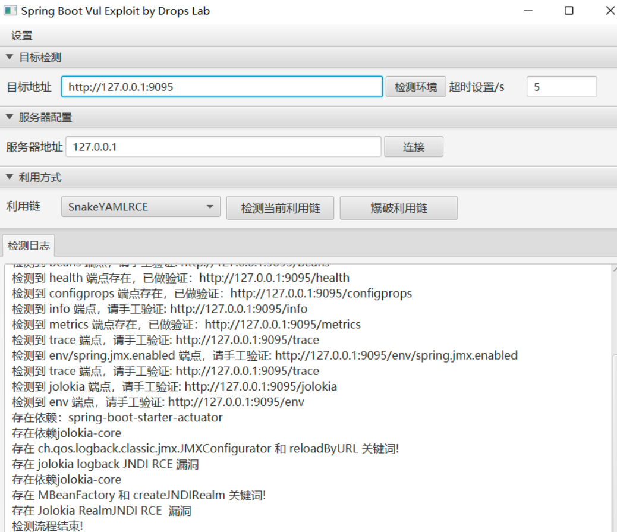Screen dimensions: 617x532
Task: Click the jolokia endpoint log line
Action: click(x=174, y=386)
